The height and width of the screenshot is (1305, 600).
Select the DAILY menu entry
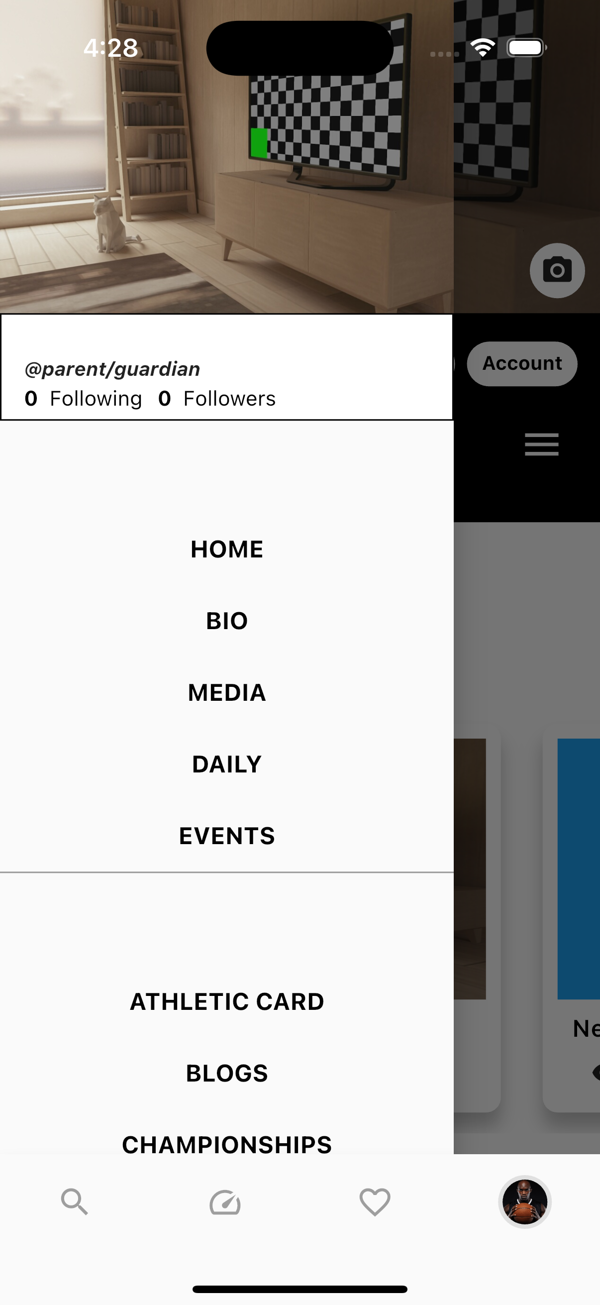click(x=227, y=764)
